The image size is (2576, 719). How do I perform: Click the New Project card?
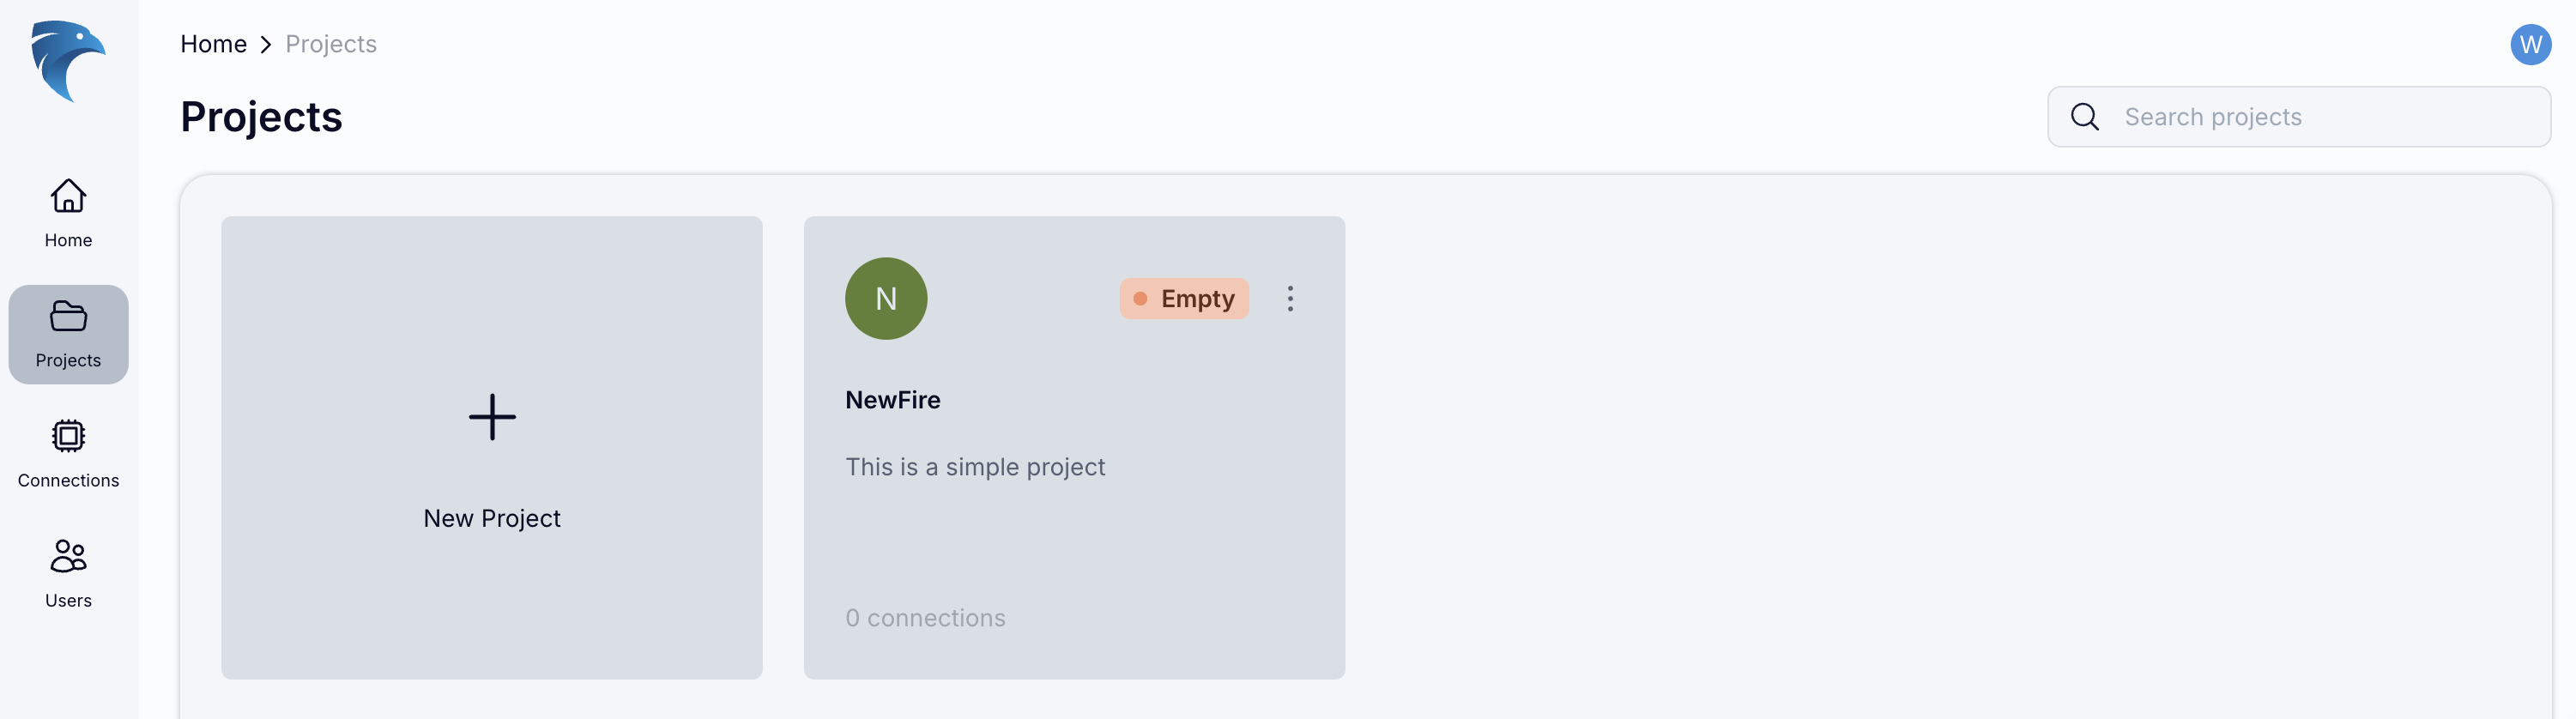pos(491,447)
